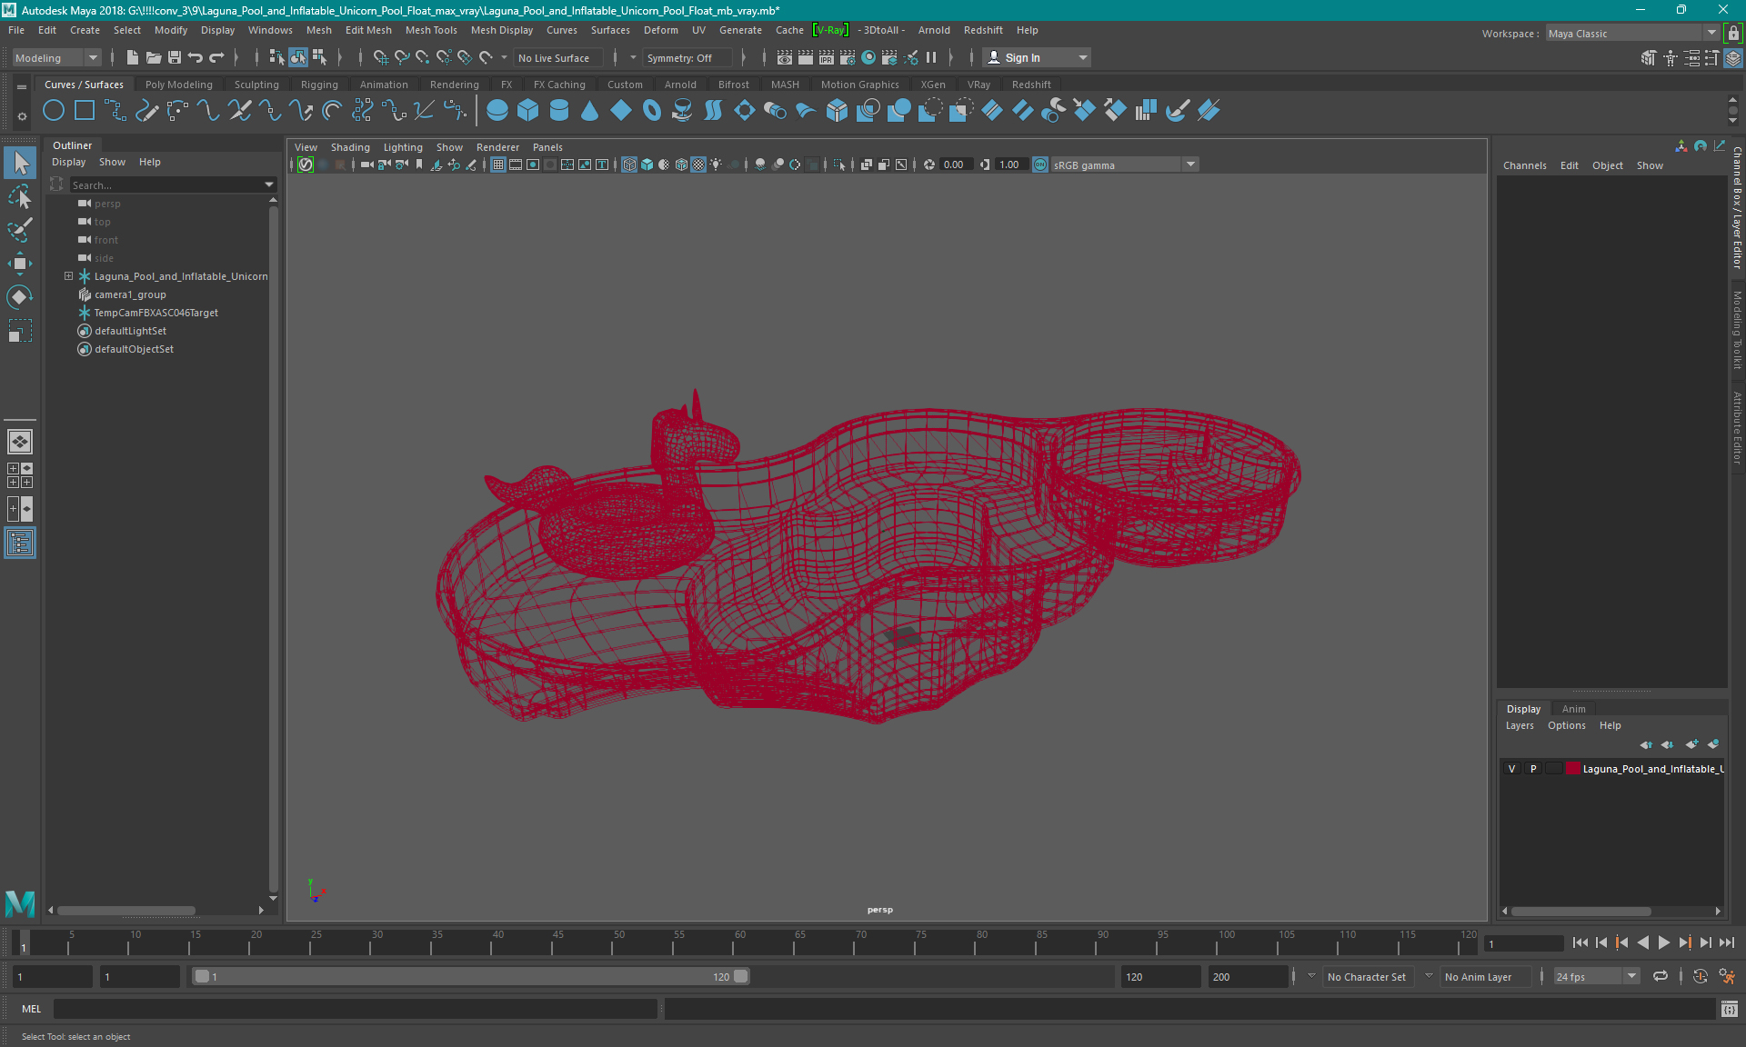Screen dimensions: 1746x1047
Task: Toggle the loop playback button
Action: [1661, 976]
